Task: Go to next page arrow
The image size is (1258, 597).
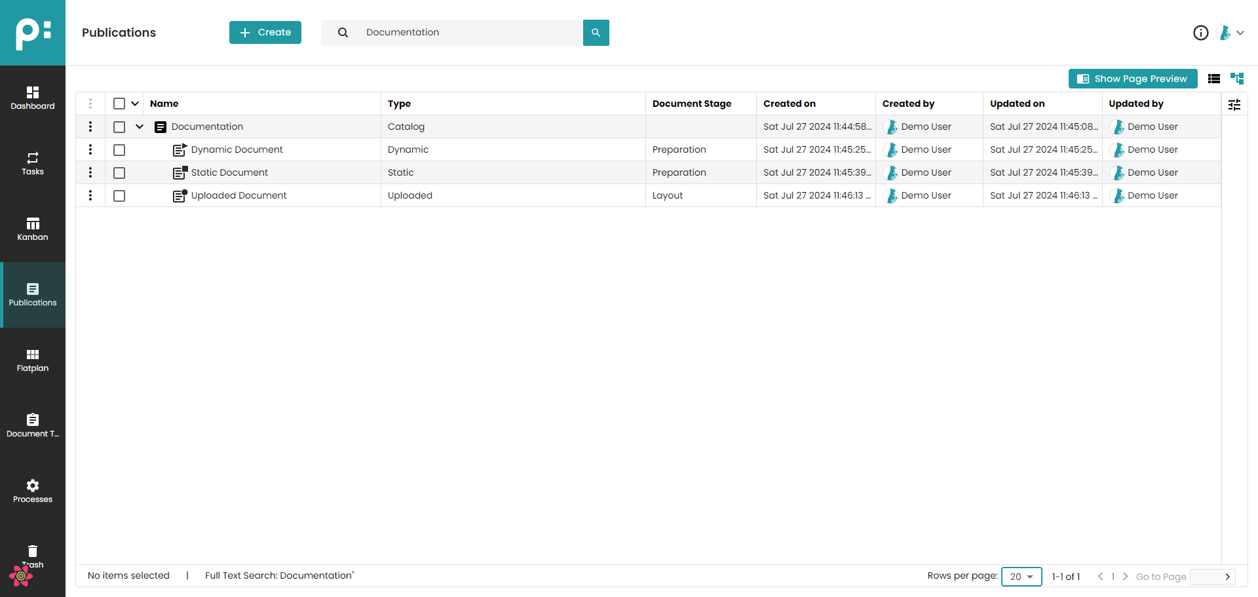Action: click(x=1125, y=577)
